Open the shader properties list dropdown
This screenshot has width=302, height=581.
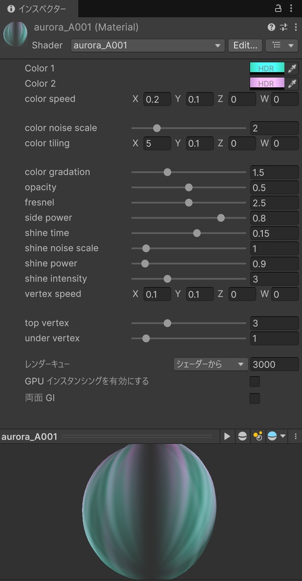coord(282,45)
